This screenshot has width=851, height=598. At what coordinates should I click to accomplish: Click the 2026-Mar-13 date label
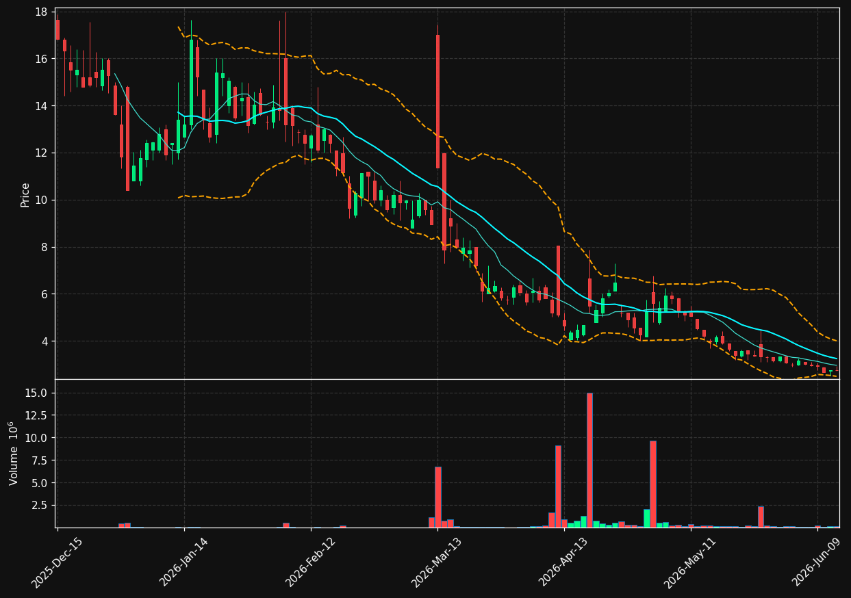point(437,562)
